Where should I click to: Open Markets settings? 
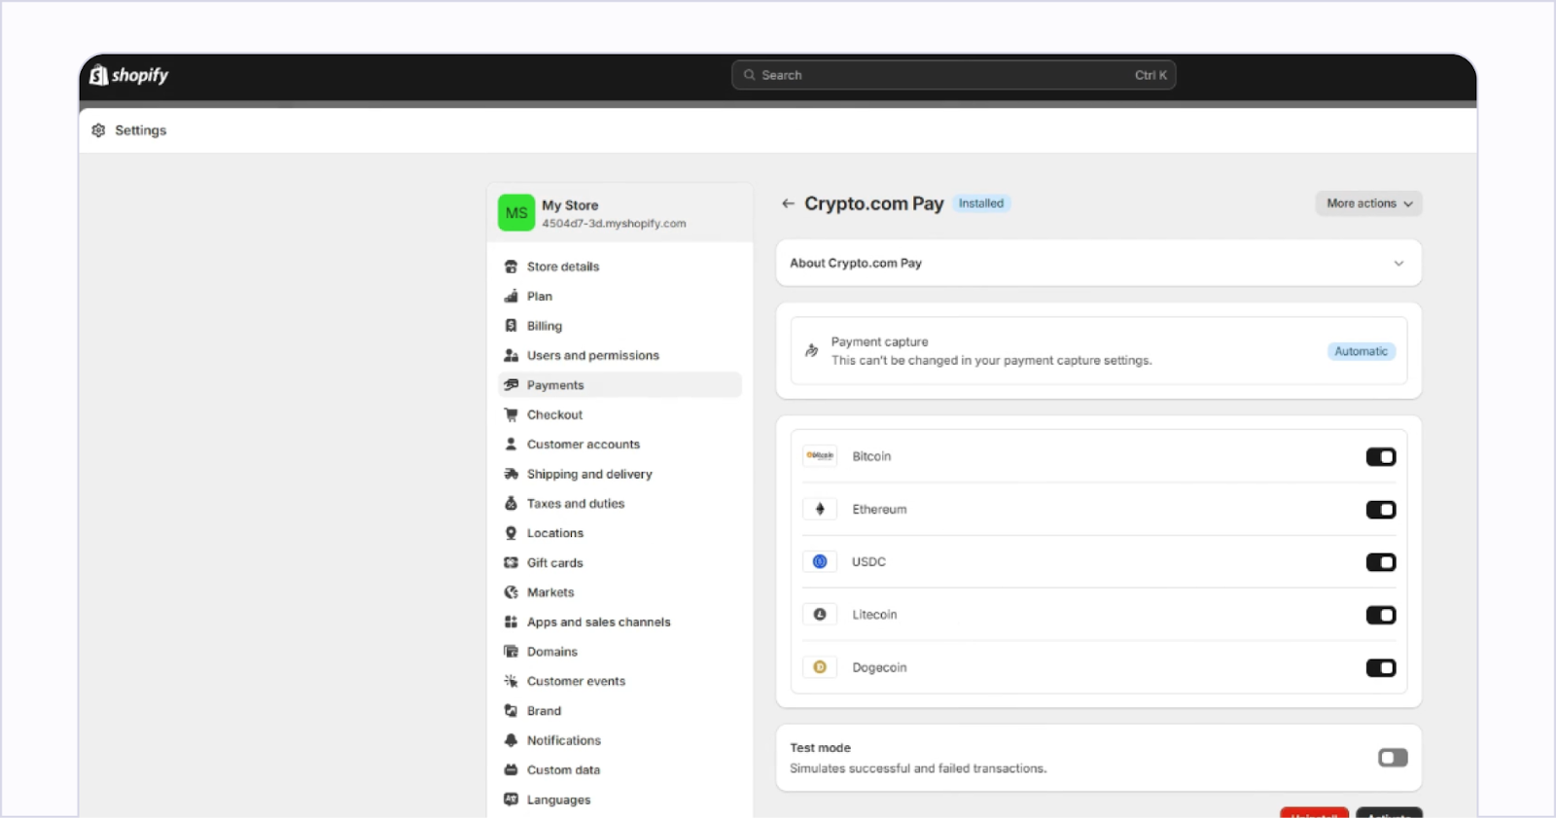(619, 592)
